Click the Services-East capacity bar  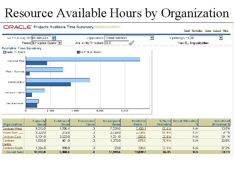coord(58,80)
